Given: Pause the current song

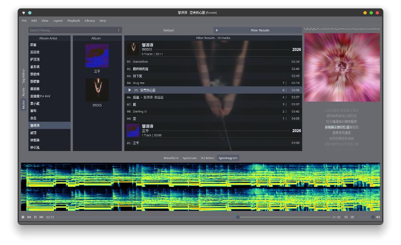Looking at the screenshot, I should click(35, 217).
